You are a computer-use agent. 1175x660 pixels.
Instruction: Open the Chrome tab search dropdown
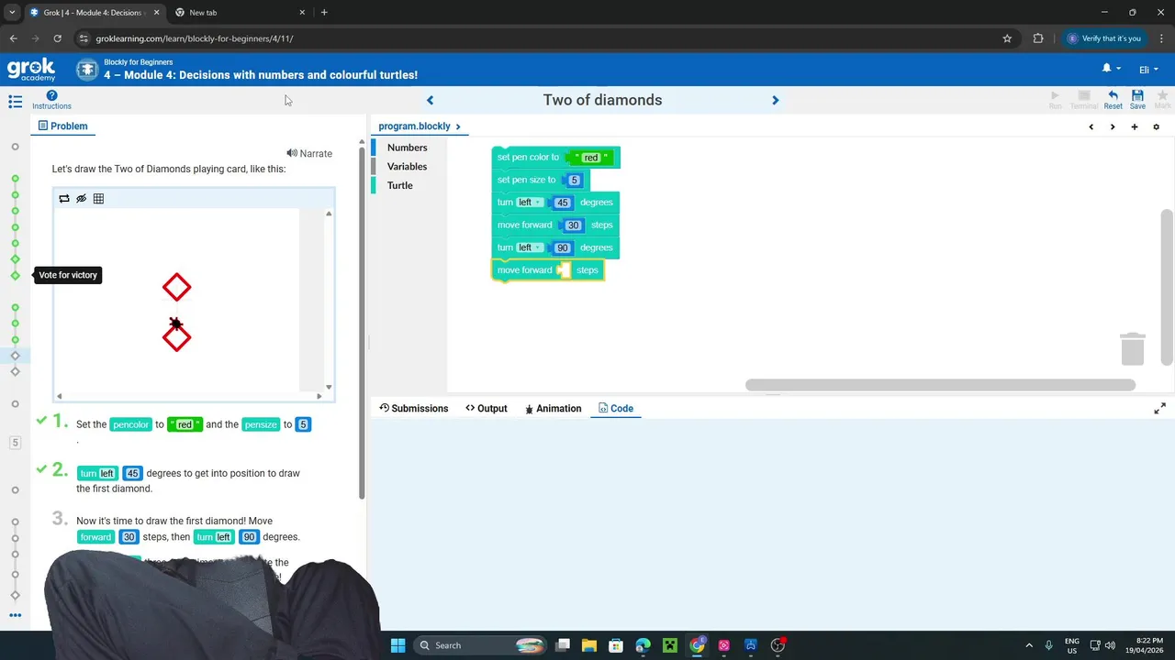click(12, 13)
